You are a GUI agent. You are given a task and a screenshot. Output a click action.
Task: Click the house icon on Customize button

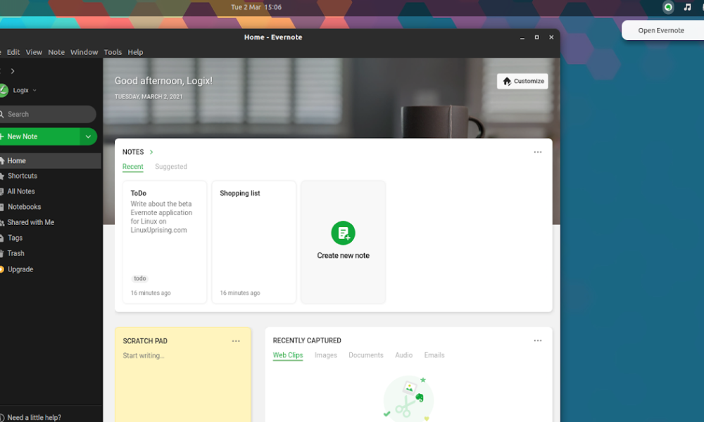pyautogui.click(x=507, y=81)
